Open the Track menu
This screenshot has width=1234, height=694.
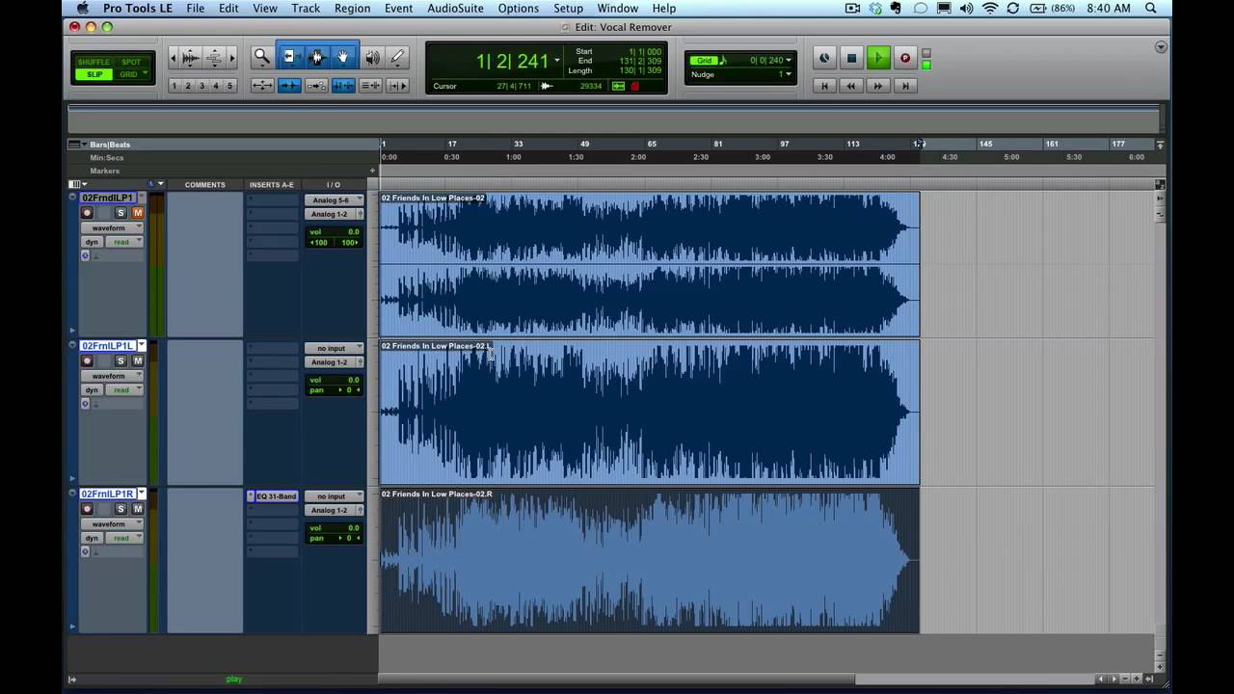[x=306, y=9]
